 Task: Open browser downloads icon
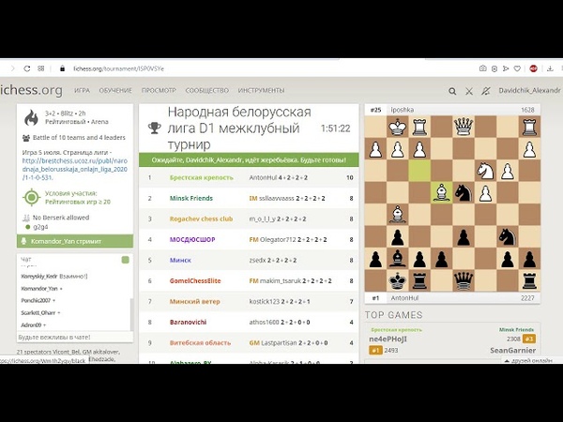pyautogui.click(x=550, y=68)
